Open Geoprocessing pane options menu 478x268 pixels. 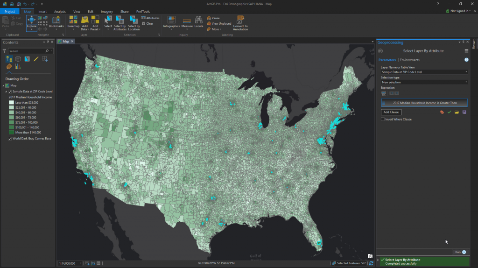click(x=466, y=51)
